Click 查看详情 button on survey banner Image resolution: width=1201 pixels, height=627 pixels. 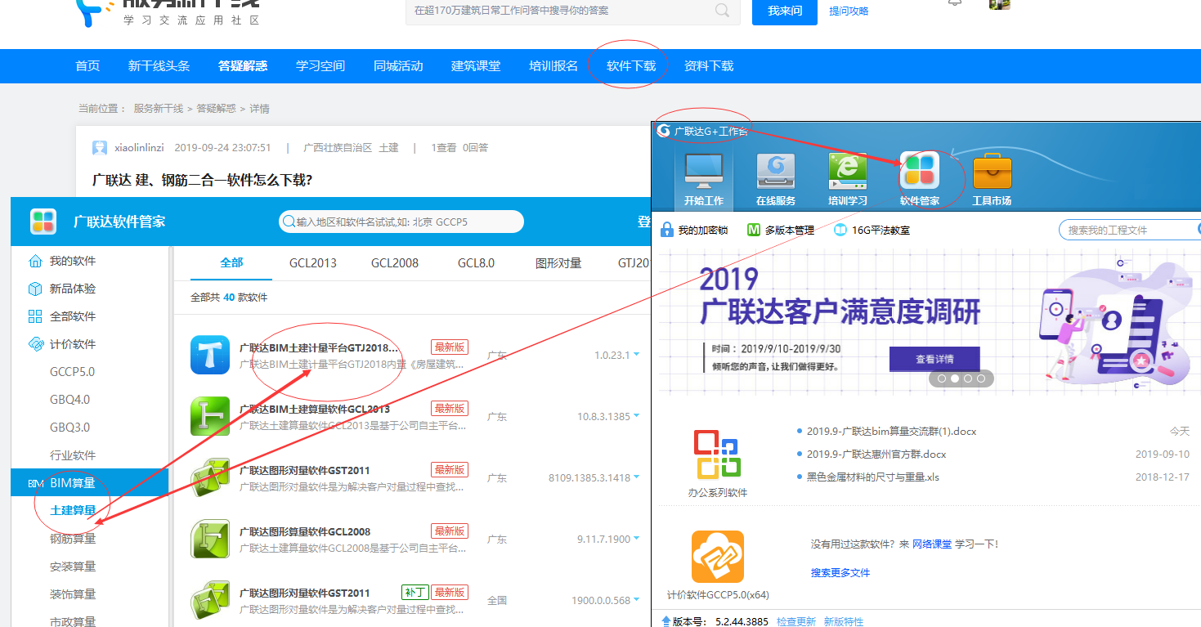pos(934,359)
